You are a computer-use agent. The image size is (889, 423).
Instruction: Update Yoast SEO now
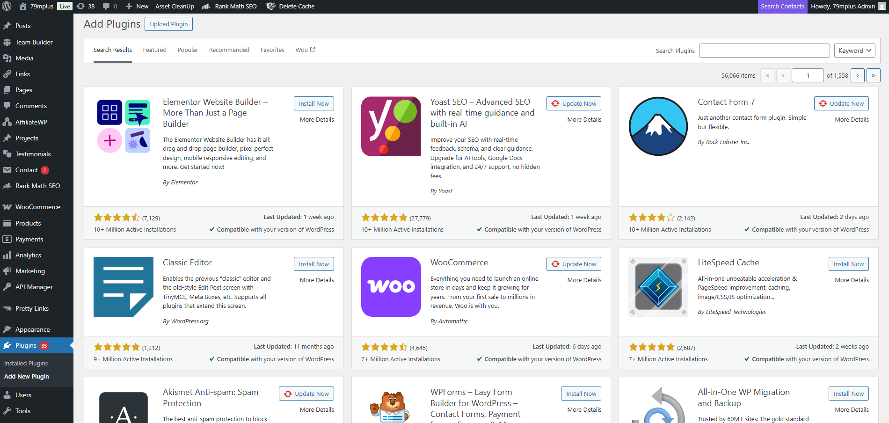point(574,103)
